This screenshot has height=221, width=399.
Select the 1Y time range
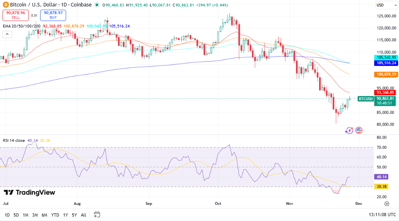click(x=65, y=215)
